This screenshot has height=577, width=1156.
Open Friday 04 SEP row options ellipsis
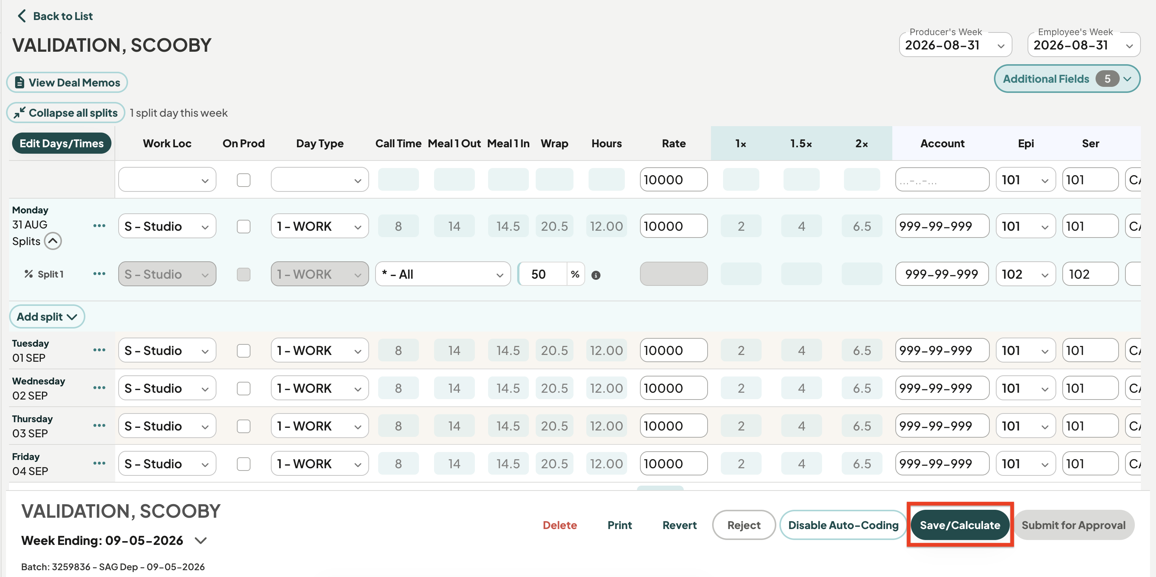coord(99,463)
